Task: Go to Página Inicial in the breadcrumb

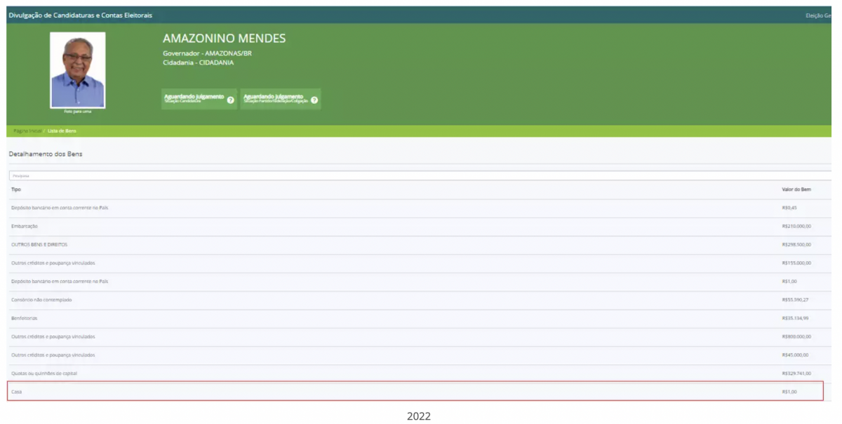Action: pyautogui.click(x=27, y=131)
